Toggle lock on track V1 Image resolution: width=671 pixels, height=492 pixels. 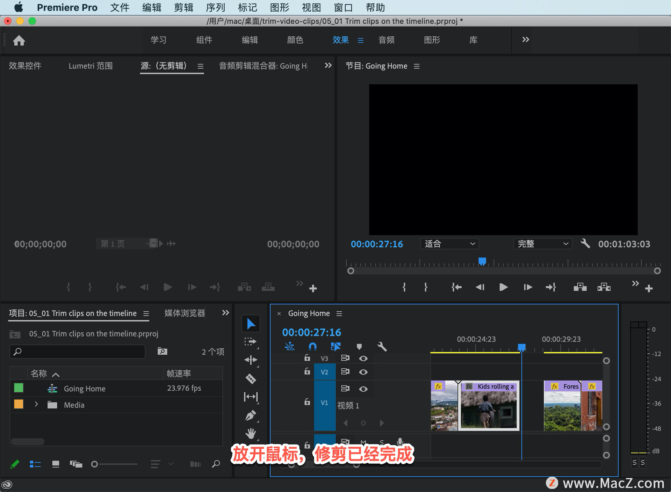(x=307, y=402)
